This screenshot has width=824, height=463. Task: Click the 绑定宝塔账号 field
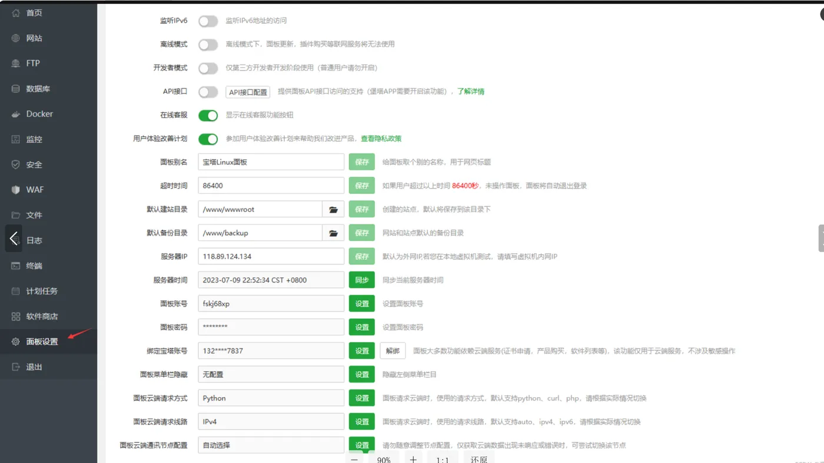coord(271,351)
